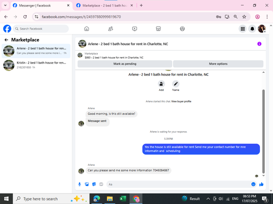
Task: Open the View buyer profile link
Action: 181,101
